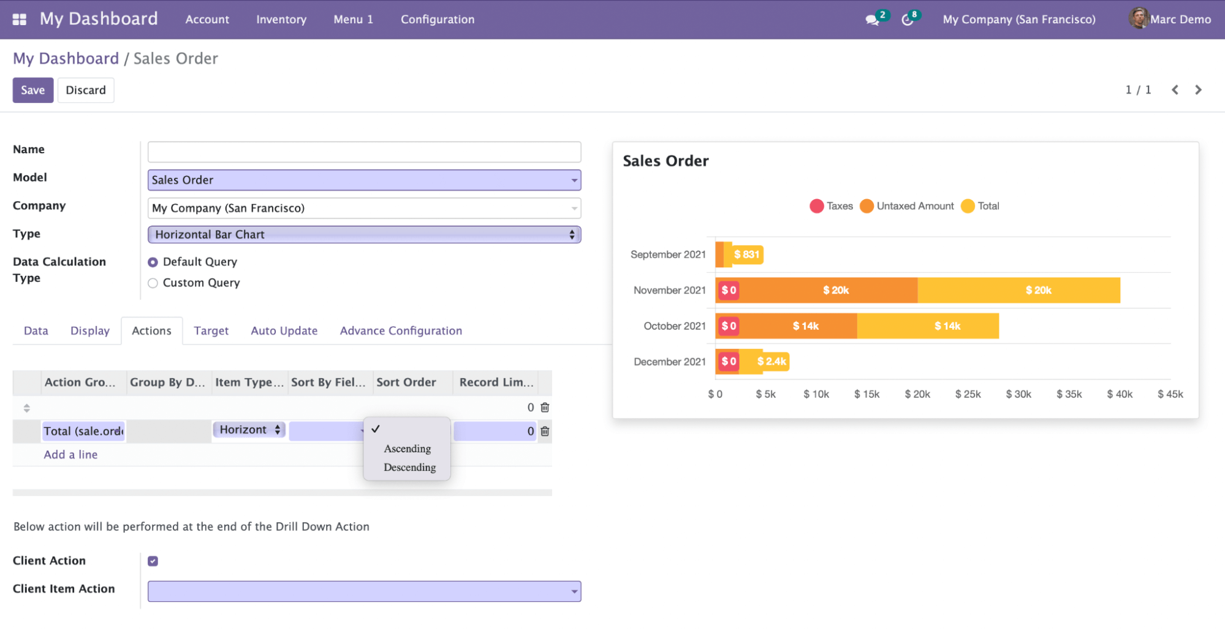
Task: Open My Dashboard breadcrumb link
Action: (x=66, y=59)
